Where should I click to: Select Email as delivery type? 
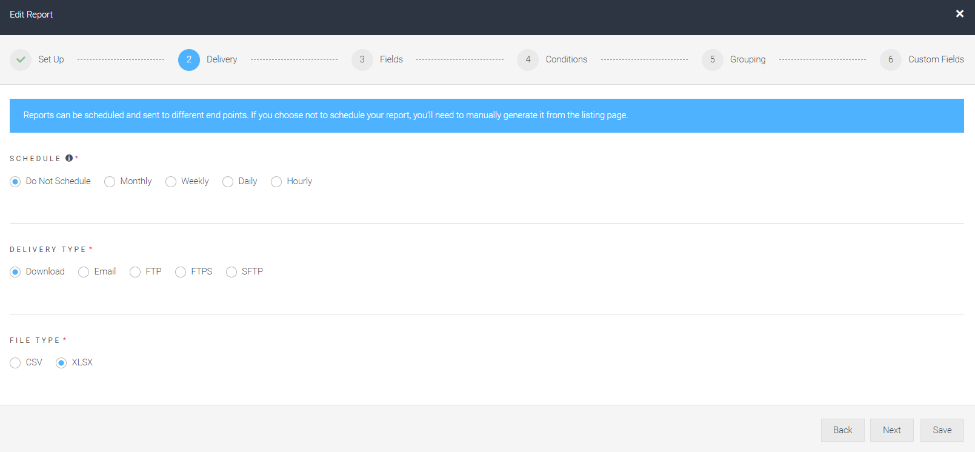coord(84,272)
